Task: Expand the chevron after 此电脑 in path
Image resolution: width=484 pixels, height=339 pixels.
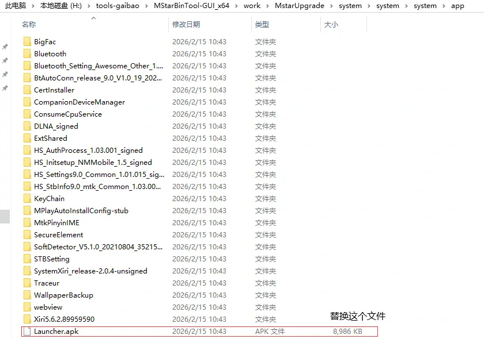Action: point(33,6)
